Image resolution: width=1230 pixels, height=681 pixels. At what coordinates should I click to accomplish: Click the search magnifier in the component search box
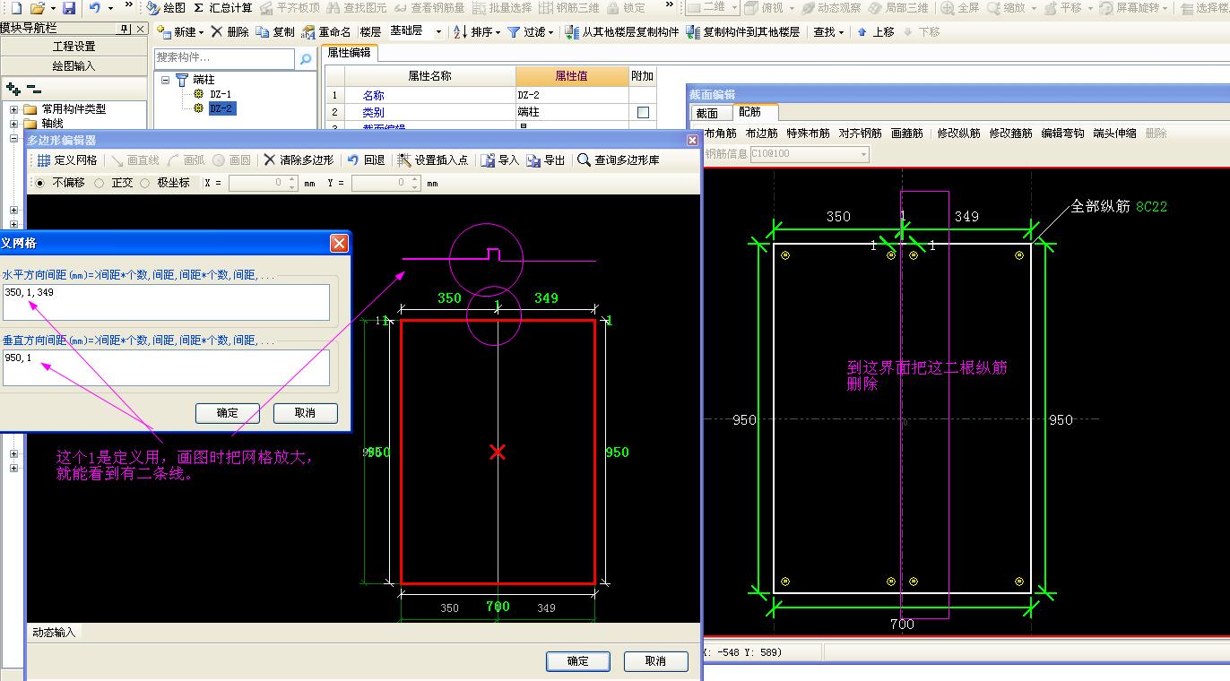[306, 58]
